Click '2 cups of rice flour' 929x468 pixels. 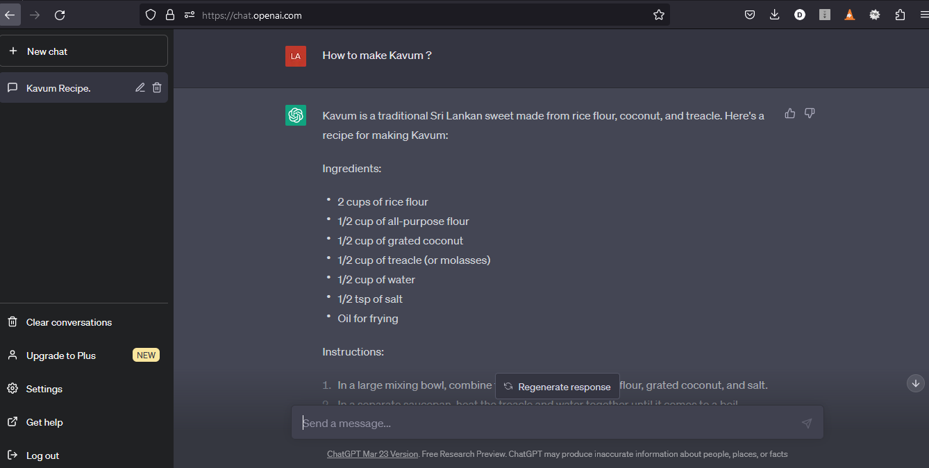(x=383, y=202)
